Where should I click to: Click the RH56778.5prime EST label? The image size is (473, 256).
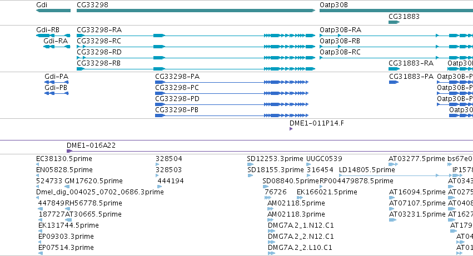pyautogui.click(x=94, y=204)
